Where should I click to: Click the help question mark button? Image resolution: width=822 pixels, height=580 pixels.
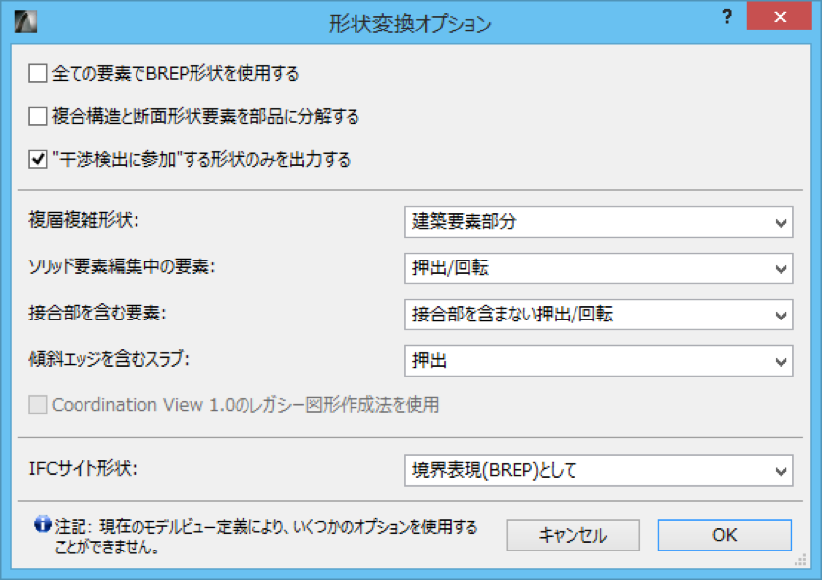tap(727, 17)
